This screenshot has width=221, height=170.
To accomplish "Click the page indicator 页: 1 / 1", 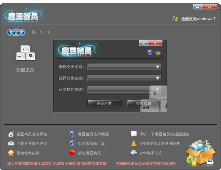I will click(x=41, y=32).
